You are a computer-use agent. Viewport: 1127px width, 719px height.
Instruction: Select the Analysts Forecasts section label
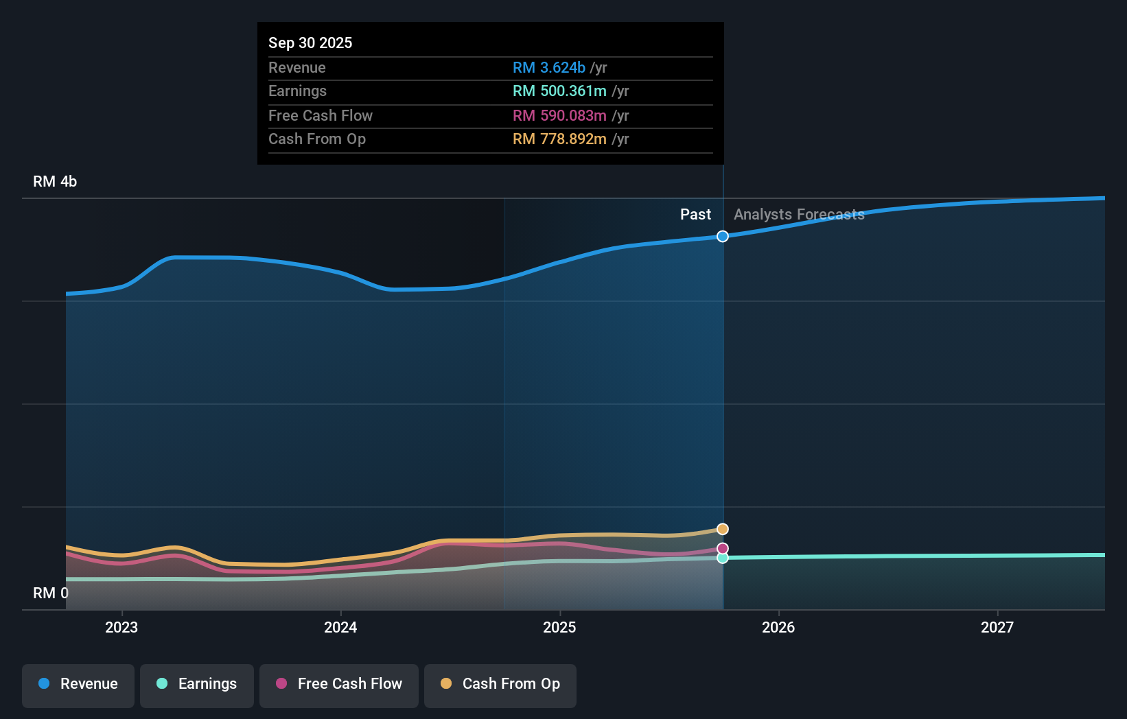(799, 214)
